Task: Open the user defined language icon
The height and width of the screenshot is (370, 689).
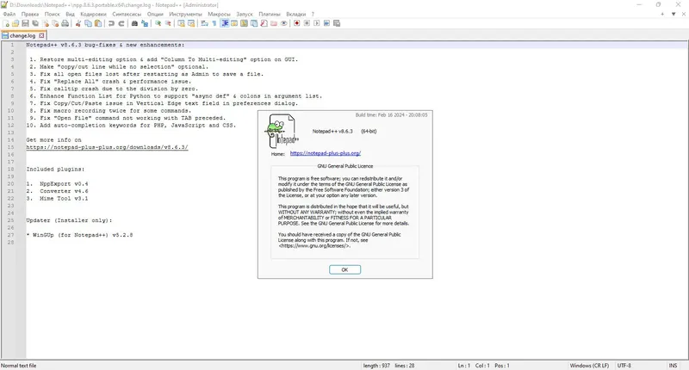Action: tap(234, 23)
